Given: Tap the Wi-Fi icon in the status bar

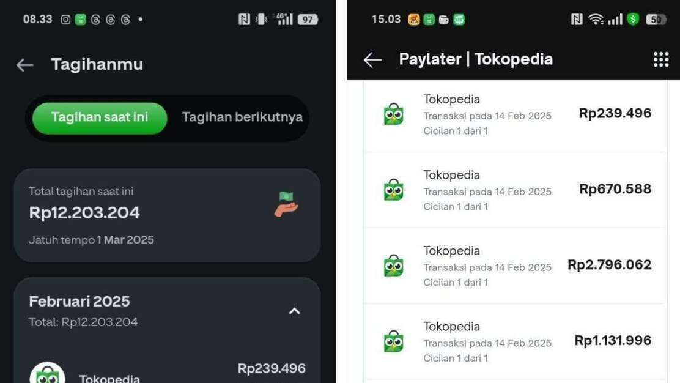Looking at the screenshot, I should 596,19.
